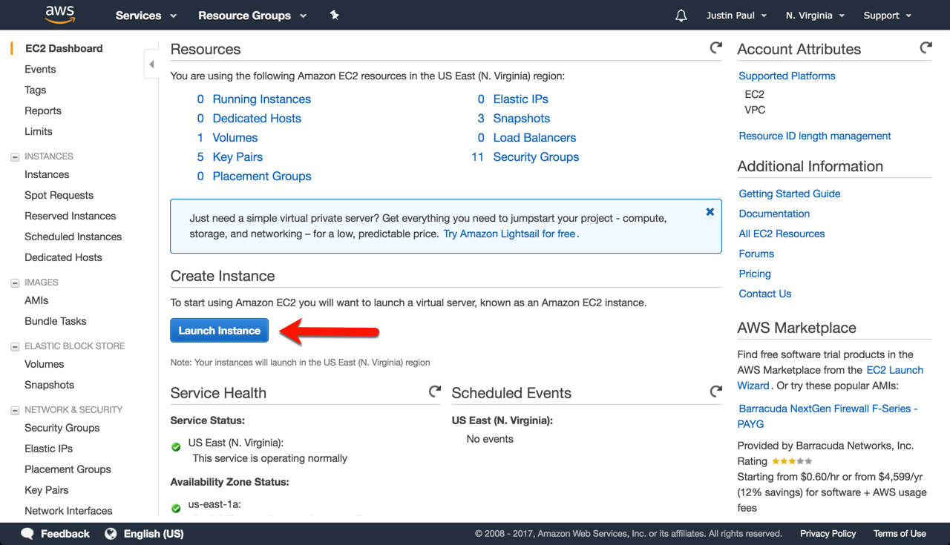Open the notifications bell icon
Image resolution: width=950 pixels, height=545 pixels.
click(681, 16)
